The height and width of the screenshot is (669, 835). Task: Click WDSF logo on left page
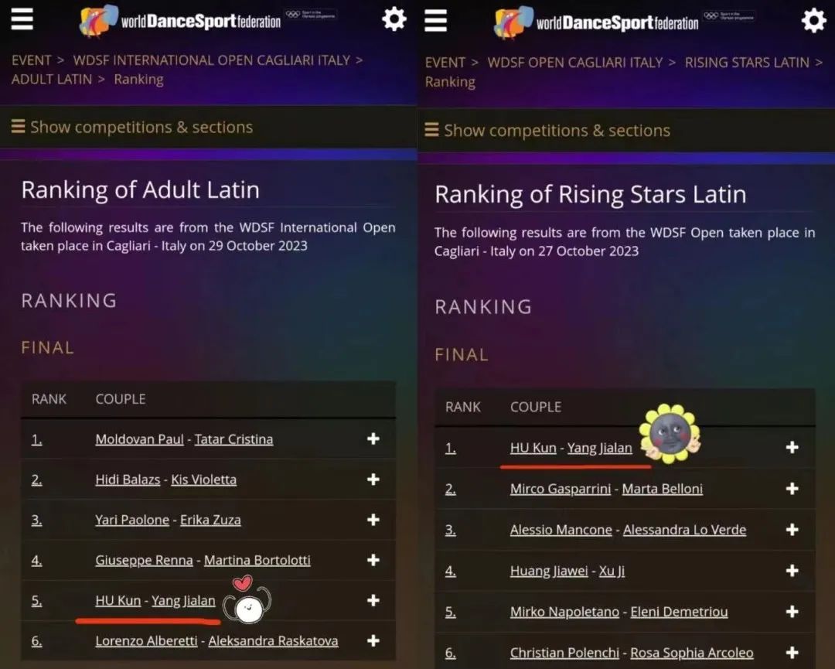click(181, 21)
